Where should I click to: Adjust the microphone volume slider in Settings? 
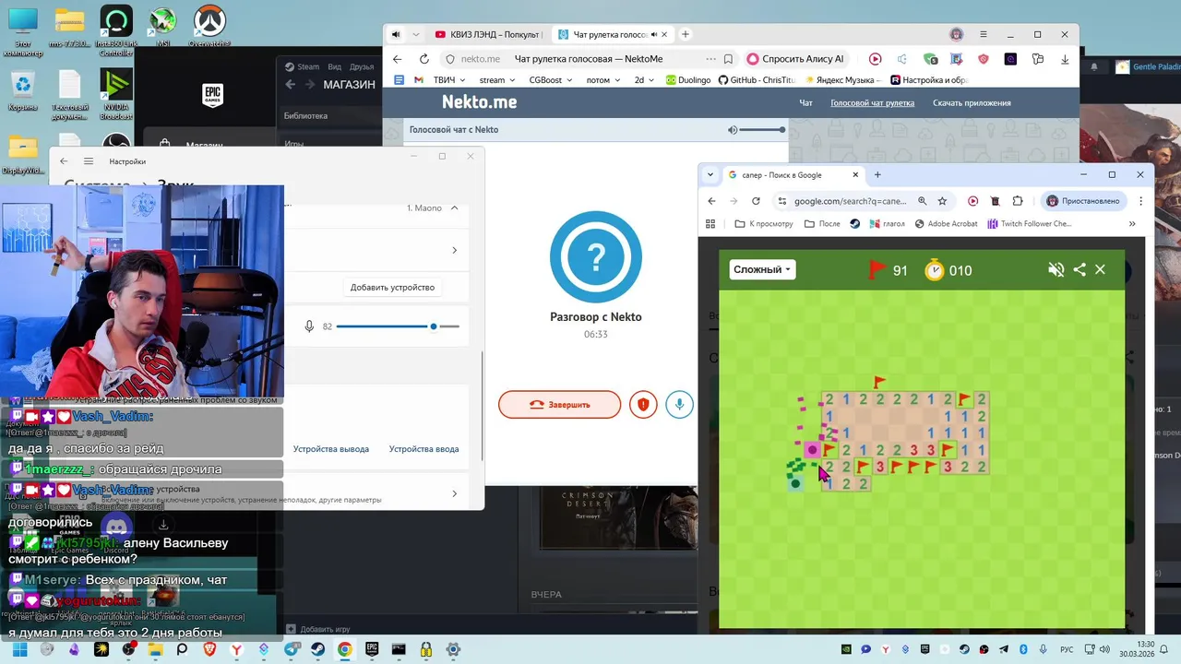(398, 326)
